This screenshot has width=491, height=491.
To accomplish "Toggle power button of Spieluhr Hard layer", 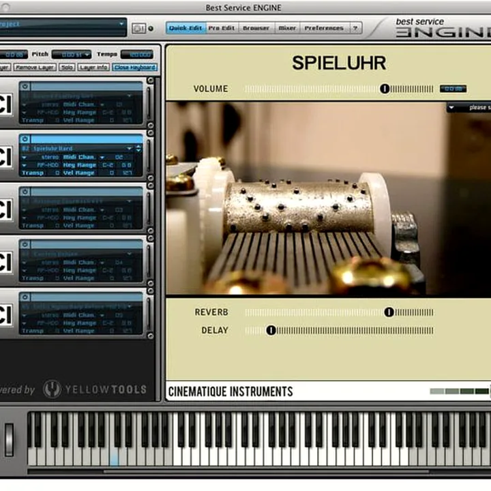I will coord(25,138).
